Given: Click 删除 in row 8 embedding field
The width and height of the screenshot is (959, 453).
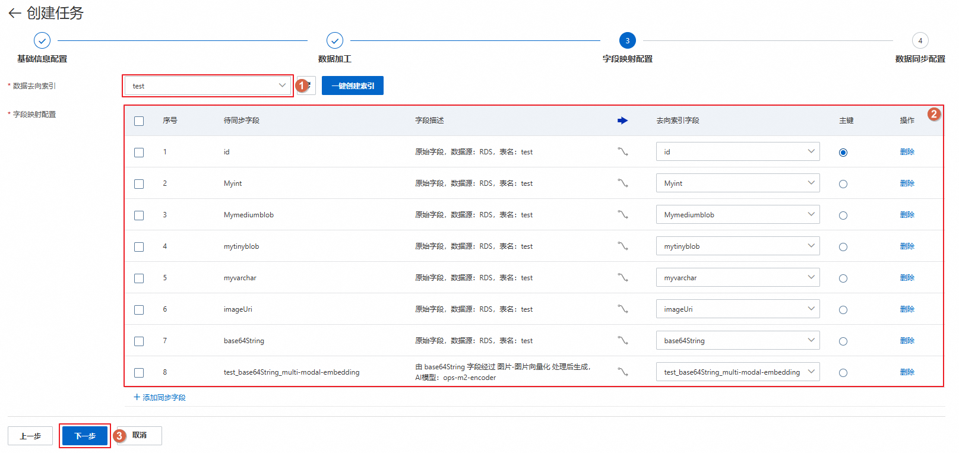Looking at the screenshot, I should coord(907,372).
